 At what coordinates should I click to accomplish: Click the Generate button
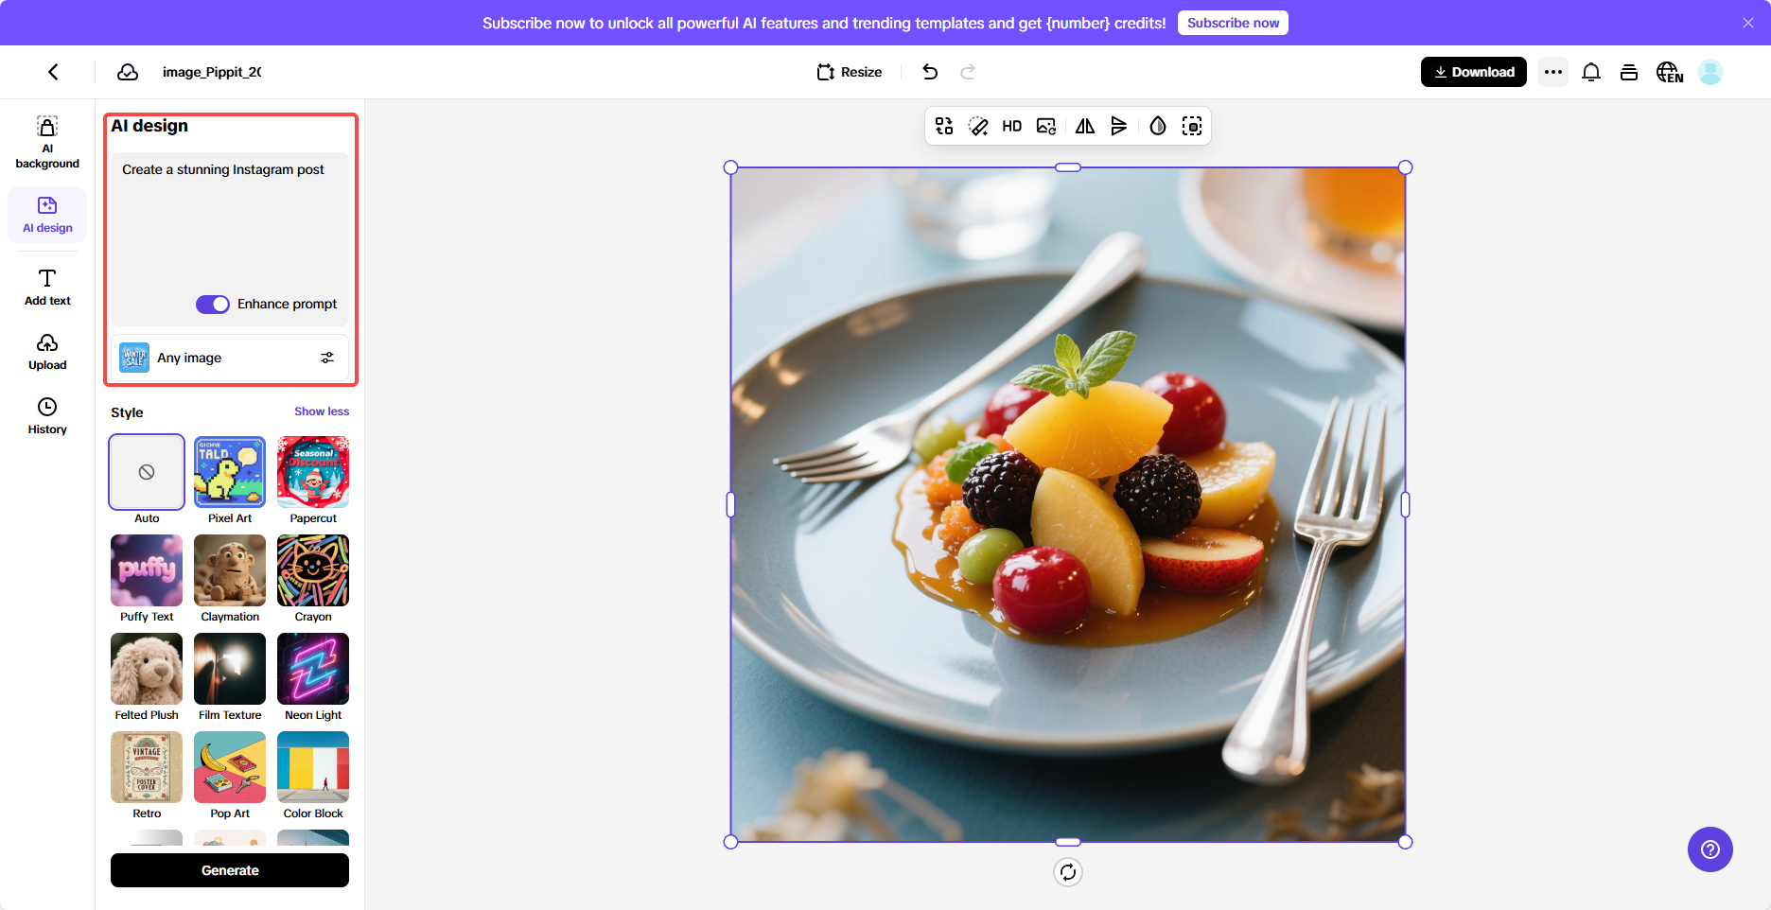tap(230, 870)
